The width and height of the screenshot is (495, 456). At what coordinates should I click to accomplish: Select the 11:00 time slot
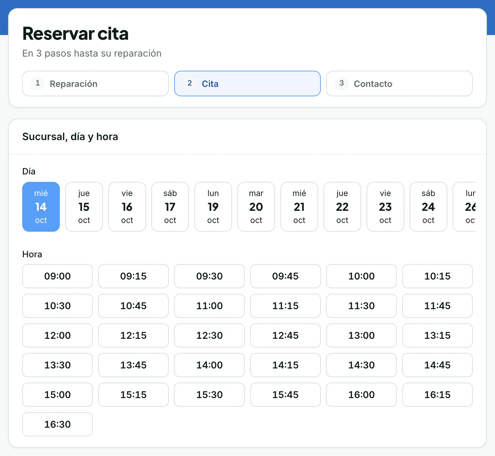point(210,306)
